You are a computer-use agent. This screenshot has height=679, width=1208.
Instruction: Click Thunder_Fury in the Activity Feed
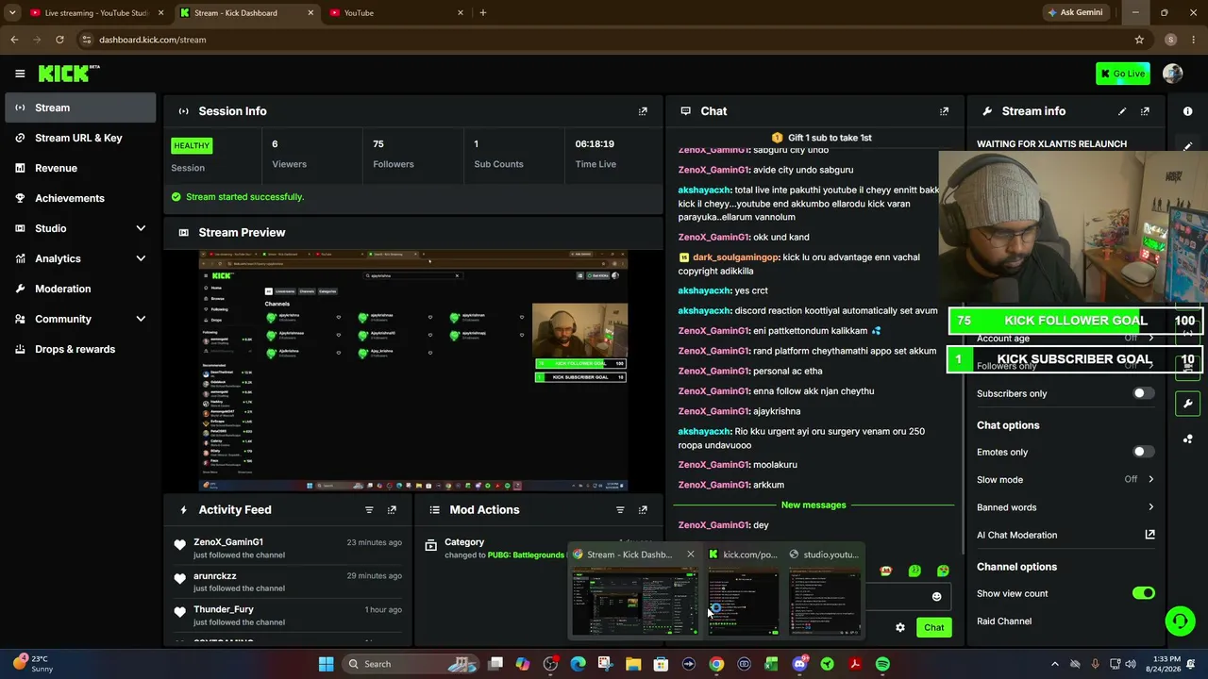pos(224,610)
